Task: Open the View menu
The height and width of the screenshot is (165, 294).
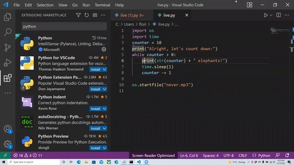Action: 62,5
